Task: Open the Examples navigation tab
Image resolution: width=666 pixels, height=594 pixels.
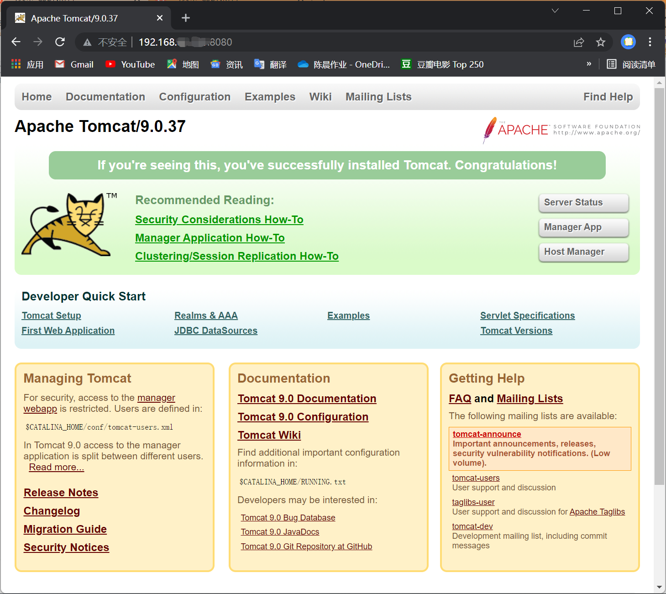Action: pyautogui.click(x=270, y=96)
